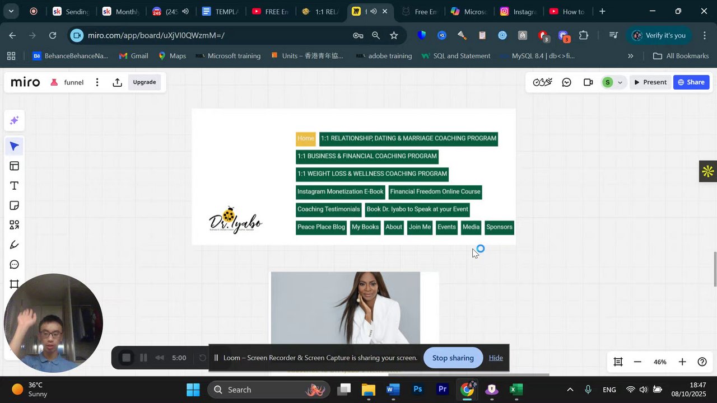
Task: Open the Shapes tool
Action: coord(14,225)
